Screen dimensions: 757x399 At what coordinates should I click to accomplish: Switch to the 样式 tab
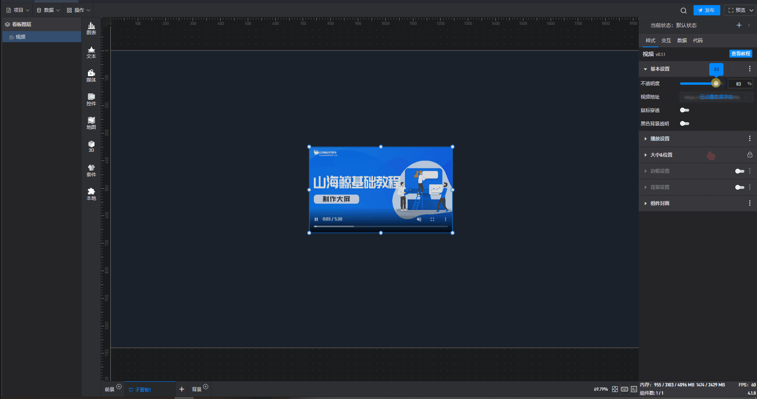(651, 41)
